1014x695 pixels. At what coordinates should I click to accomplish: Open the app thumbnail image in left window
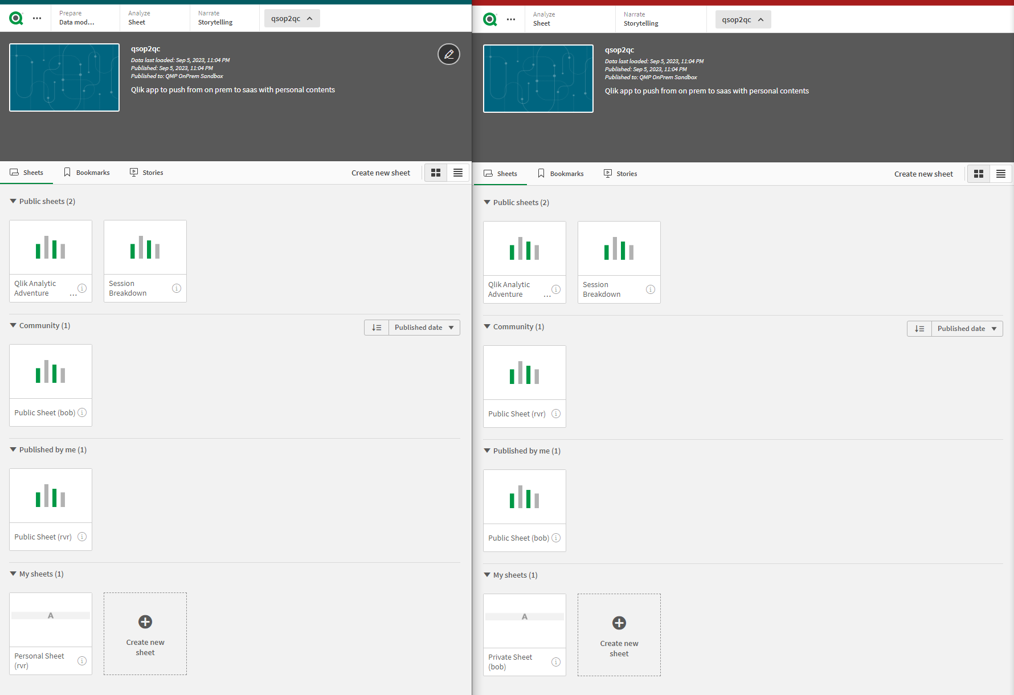tap(64, 77)
